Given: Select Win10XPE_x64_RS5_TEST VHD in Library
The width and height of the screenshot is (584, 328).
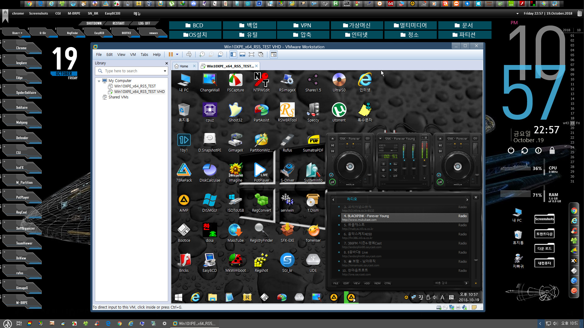Looking at the screenshot, I should [139, 92].
